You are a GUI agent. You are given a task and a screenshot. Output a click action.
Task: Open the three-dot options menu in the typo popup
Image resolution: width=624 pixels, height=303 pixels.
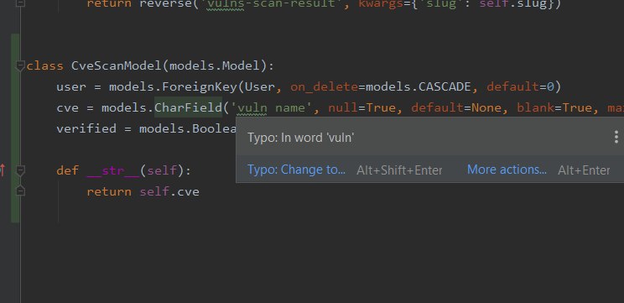point(616,137)
